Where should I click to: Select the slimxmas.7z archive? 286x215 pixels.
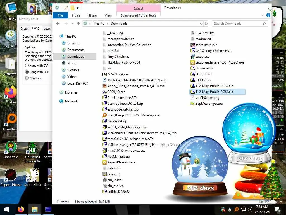[202, 68]
